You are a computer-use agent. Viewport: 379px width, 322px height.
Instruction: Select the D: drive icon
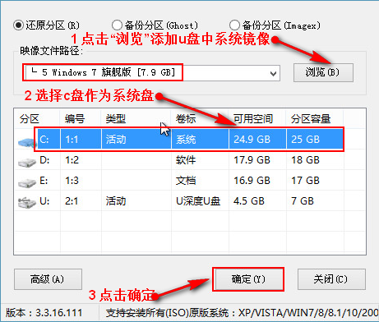pos(27,163)
